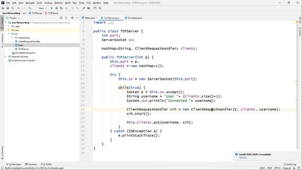Click the Synchronize refresh toolbar icon

[13, 8]
